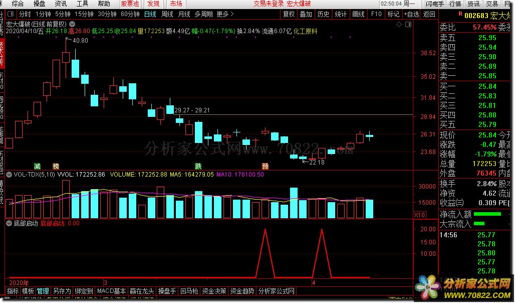Toggle 复权 price adjustment
Screen dimensions: 515x303
pos(289,14)
